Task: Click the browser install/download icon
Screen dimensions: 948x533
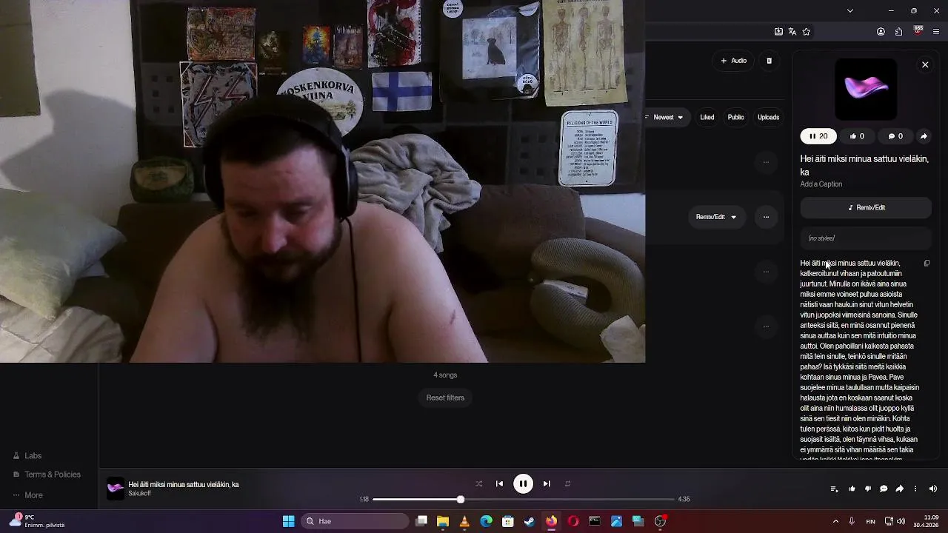Action: pos(778,32)
